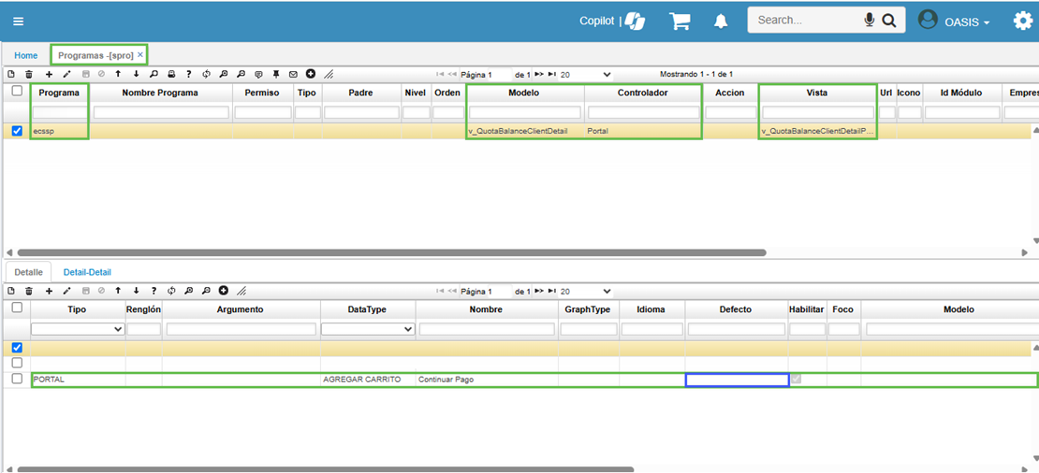This screenshot has width=1039, height=473.
Task: Open the settings gear in header
Action: (x=1023, y=21)
